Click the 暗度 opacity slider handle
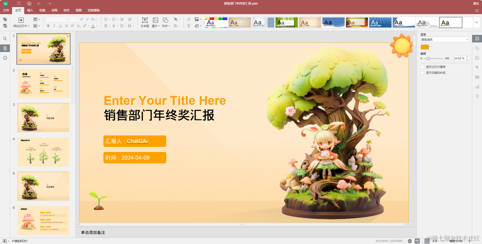This screenshot has width=482, height=244. tap(428, 58)
